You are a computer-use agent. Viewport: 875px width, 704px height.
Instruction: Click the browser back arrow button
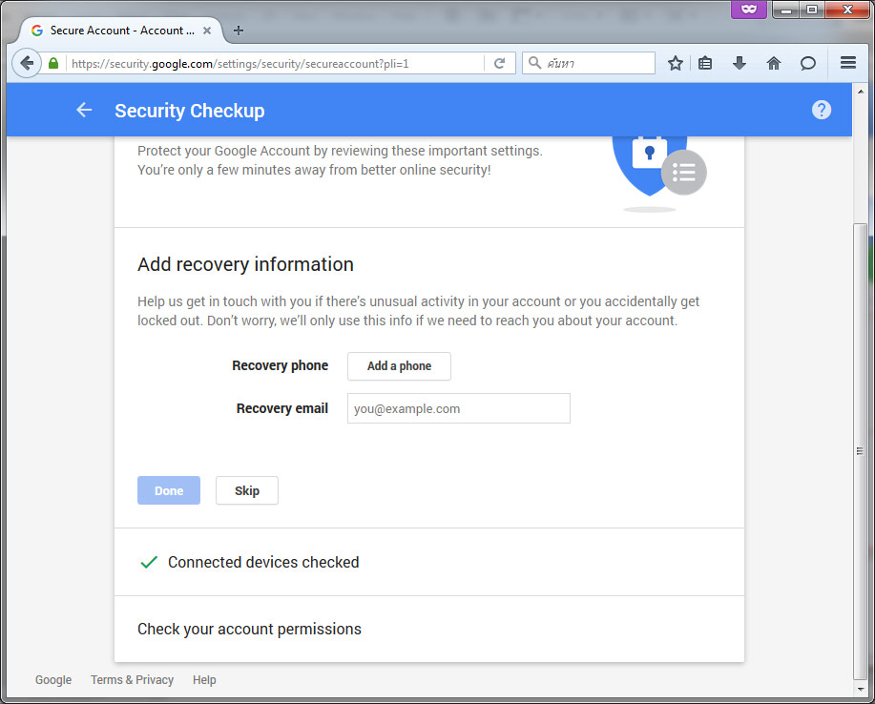[x=26, y=63]
